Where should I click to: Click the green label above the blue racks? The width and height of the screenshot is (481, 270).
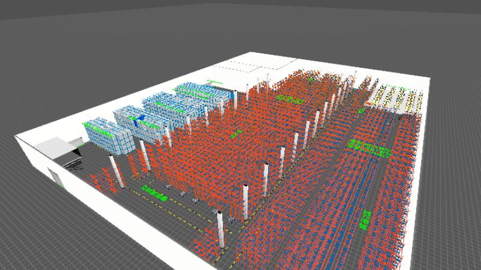213,81
